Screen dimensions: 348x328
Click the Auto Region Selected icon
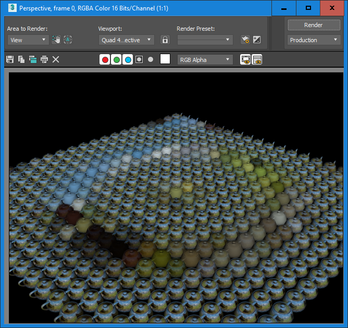click(68, 40)
